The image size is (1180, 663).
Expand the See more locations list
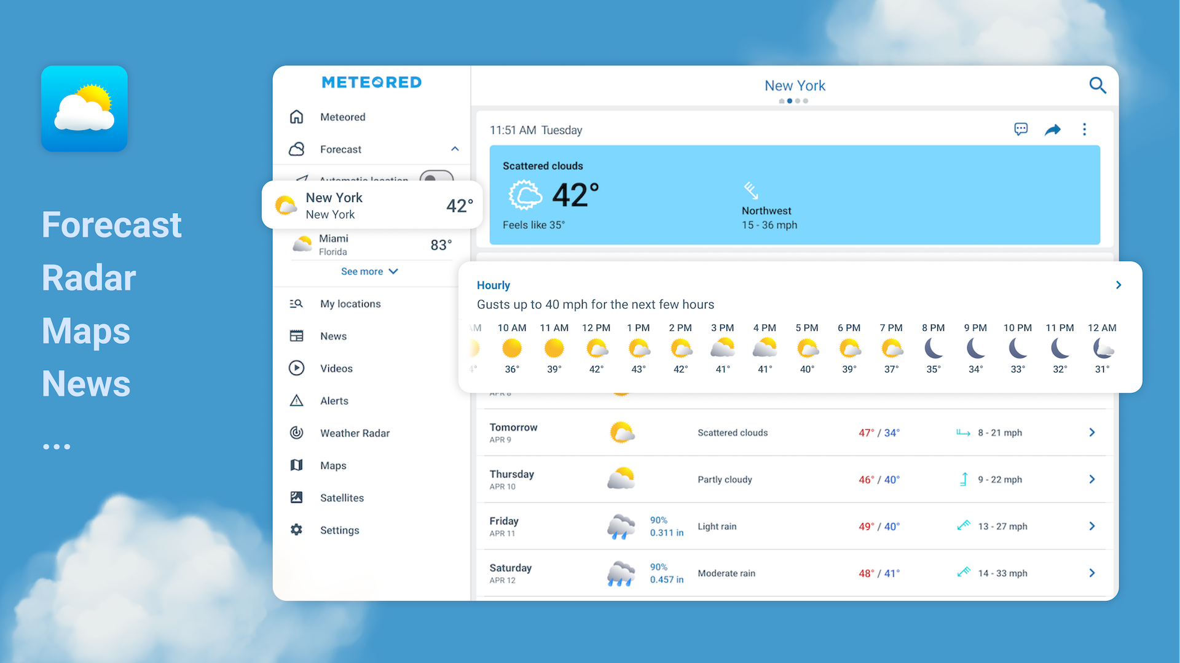(370, 271)
